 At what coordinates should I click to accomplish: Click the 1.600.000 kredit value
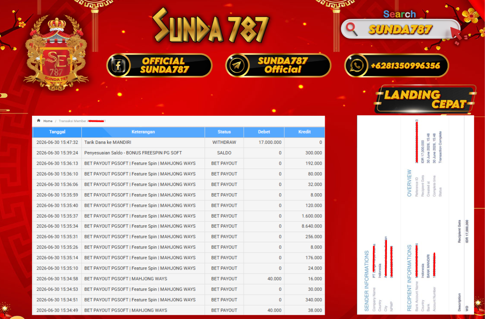pyautogui.click(x=312, y=216)
